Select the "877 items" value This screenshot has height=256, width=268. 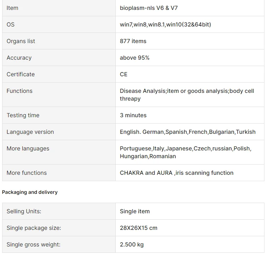(x=133, y=41)
